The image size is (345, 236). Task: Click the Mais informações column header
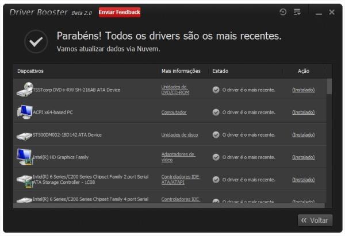coord(181,71)
